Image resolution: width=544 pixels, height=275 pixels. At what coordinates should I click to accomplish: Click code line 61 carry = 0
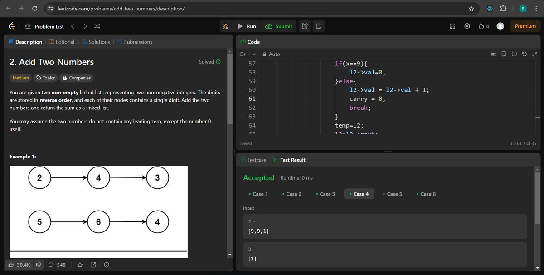(x=367, y=98)
